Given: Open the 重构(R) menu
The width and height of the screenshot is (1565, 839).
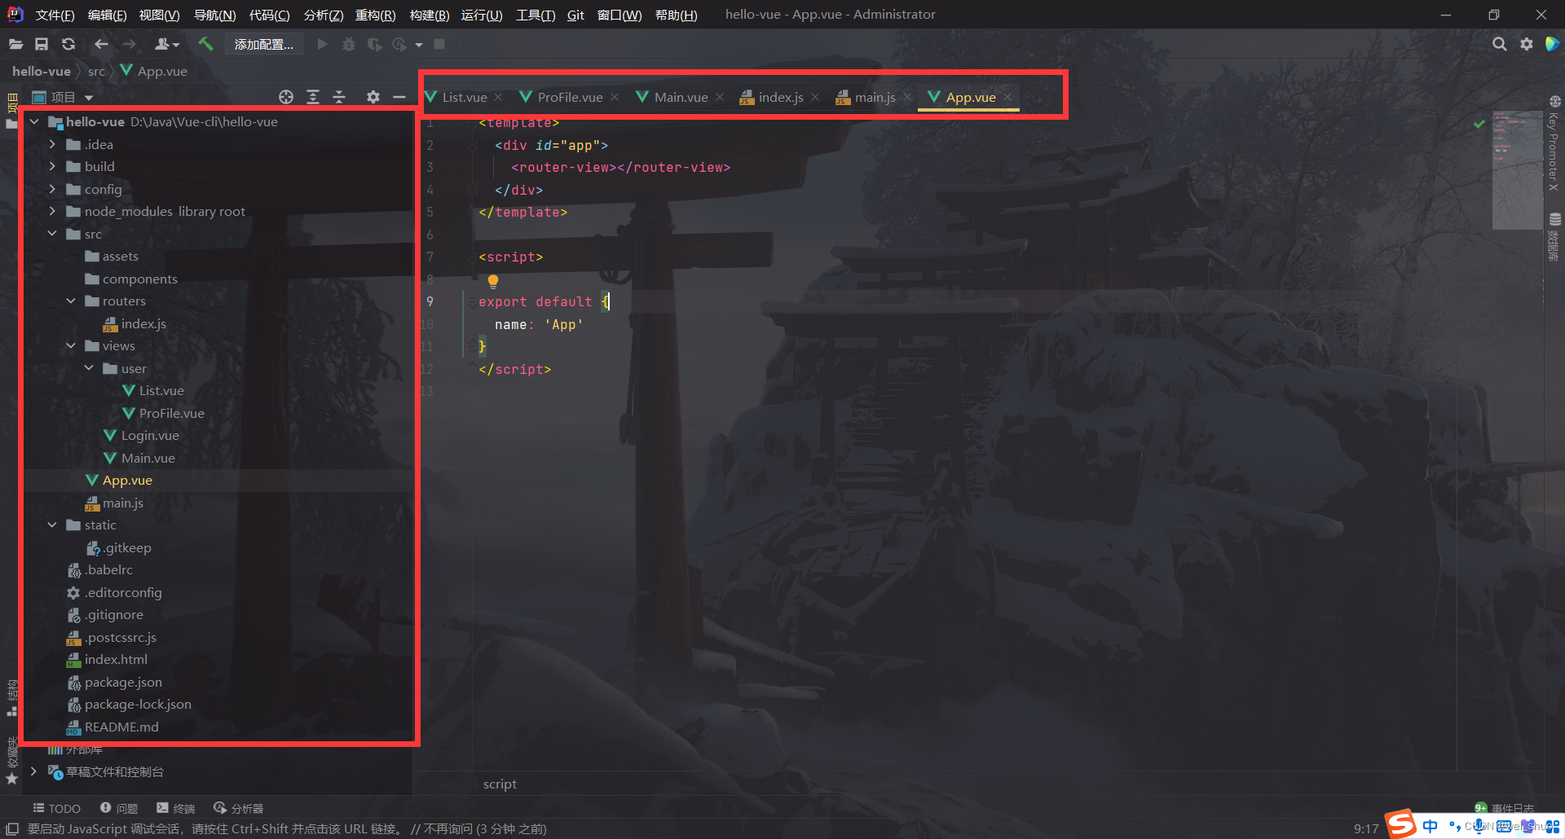Looking at the screenshot, I should tap(375, 15).
